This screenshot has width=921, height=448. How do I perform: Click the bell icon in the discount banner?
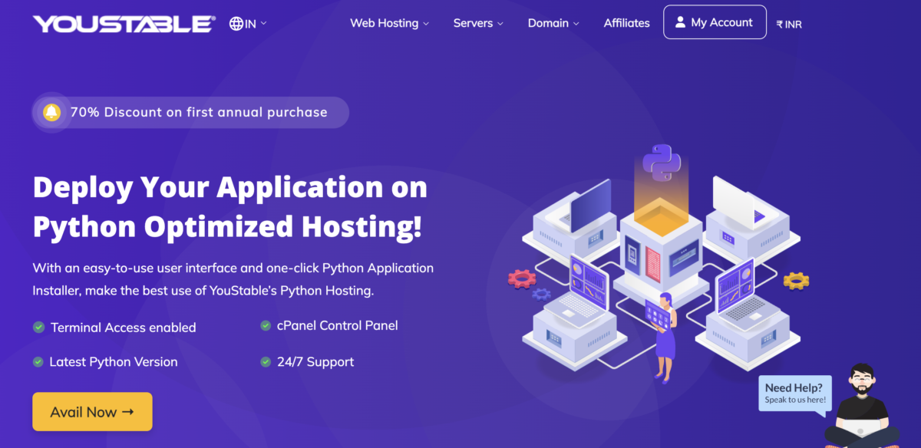coord(51,111)
